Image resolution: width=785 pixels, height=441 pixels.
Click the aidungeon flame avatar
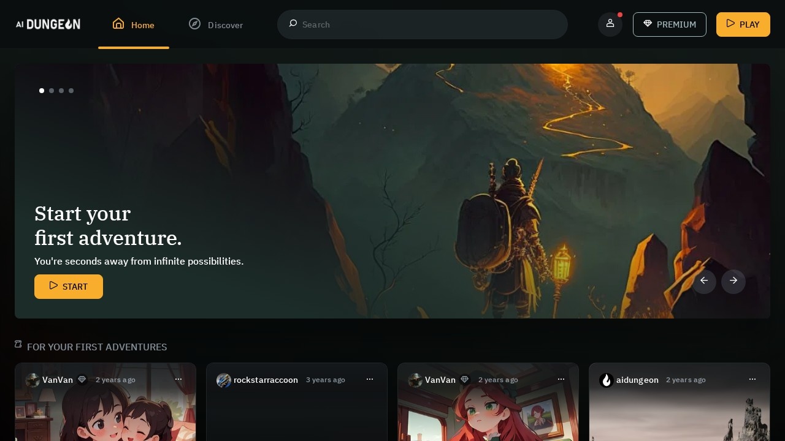607,380
